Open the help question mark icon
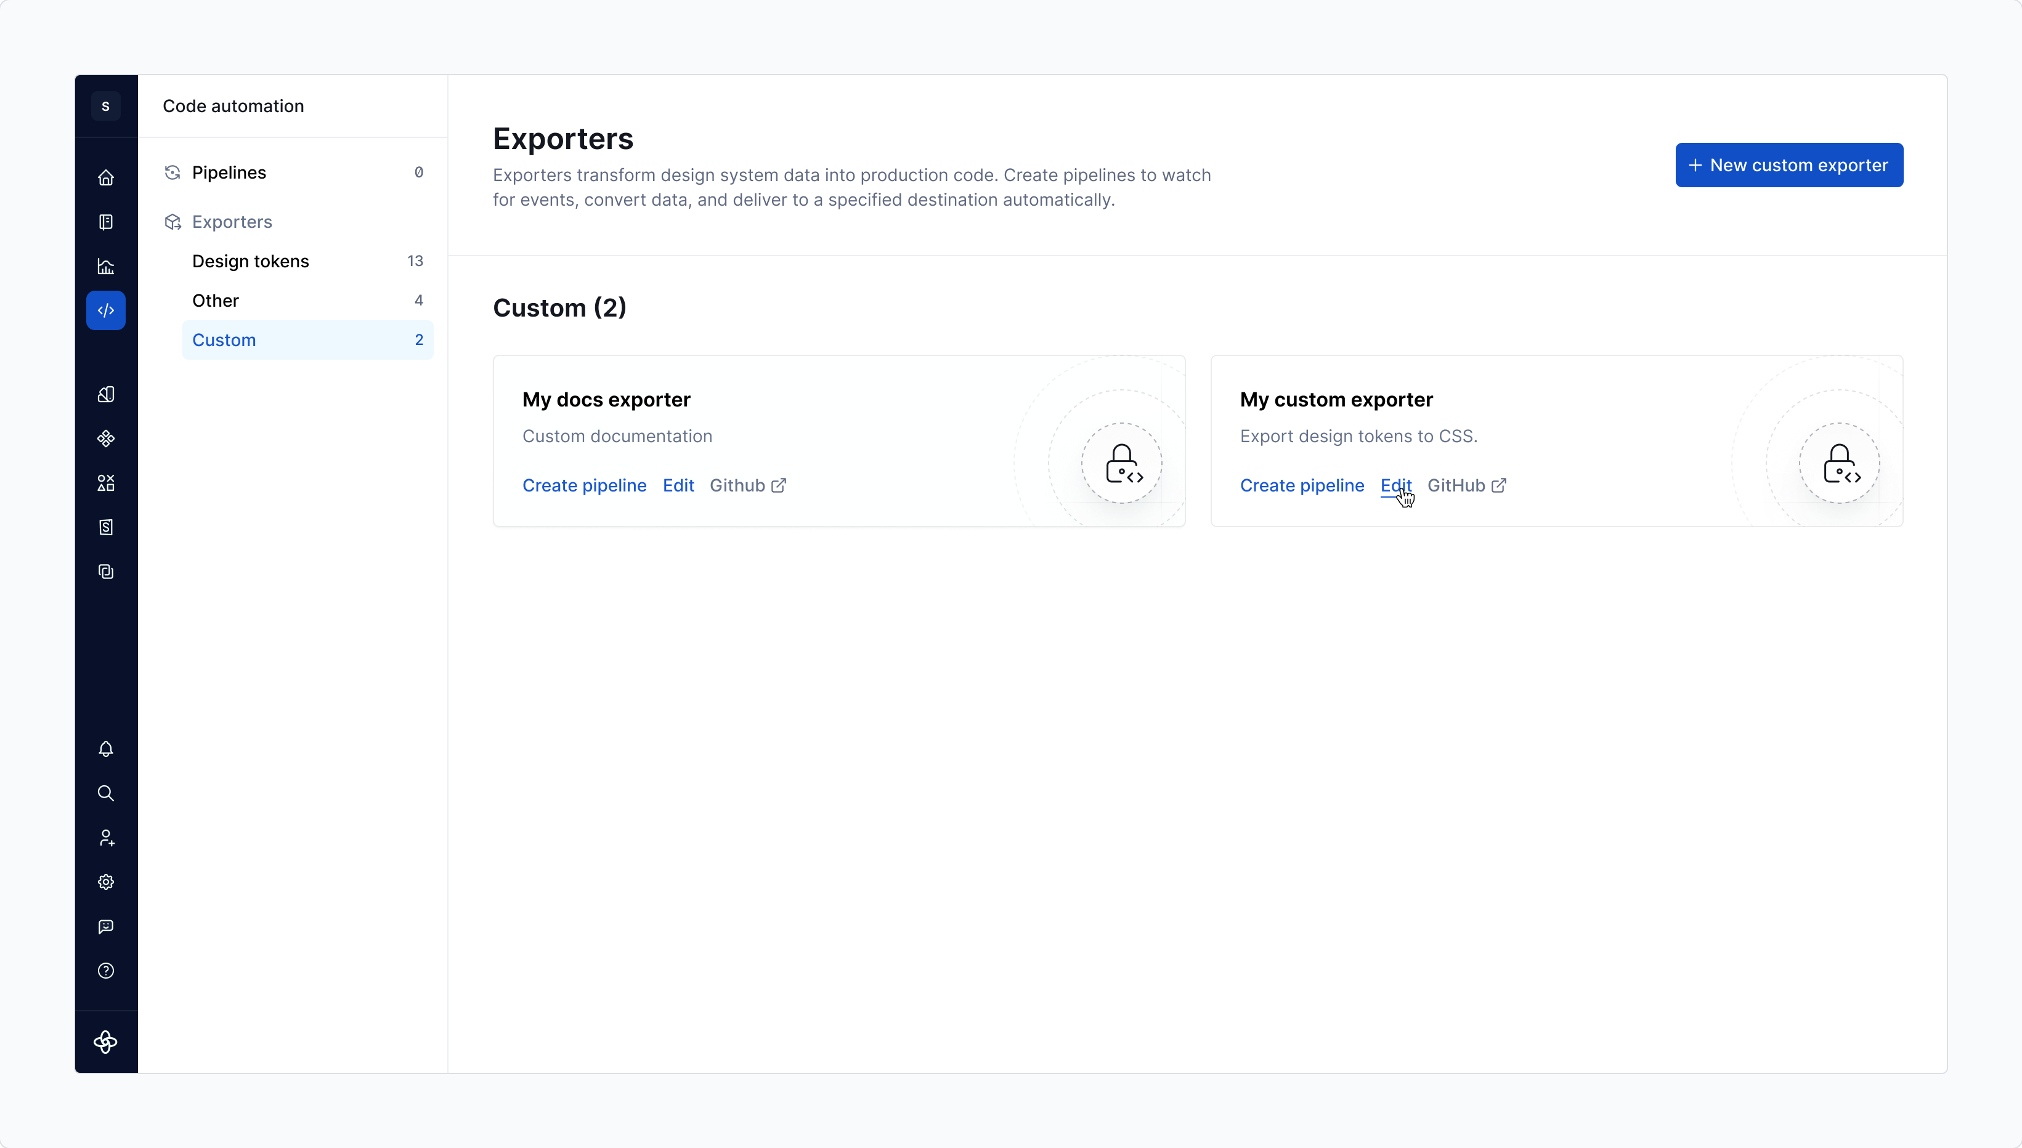Image resolution: width=2022 pixels, height=1148 pixels. coord(106,971)
